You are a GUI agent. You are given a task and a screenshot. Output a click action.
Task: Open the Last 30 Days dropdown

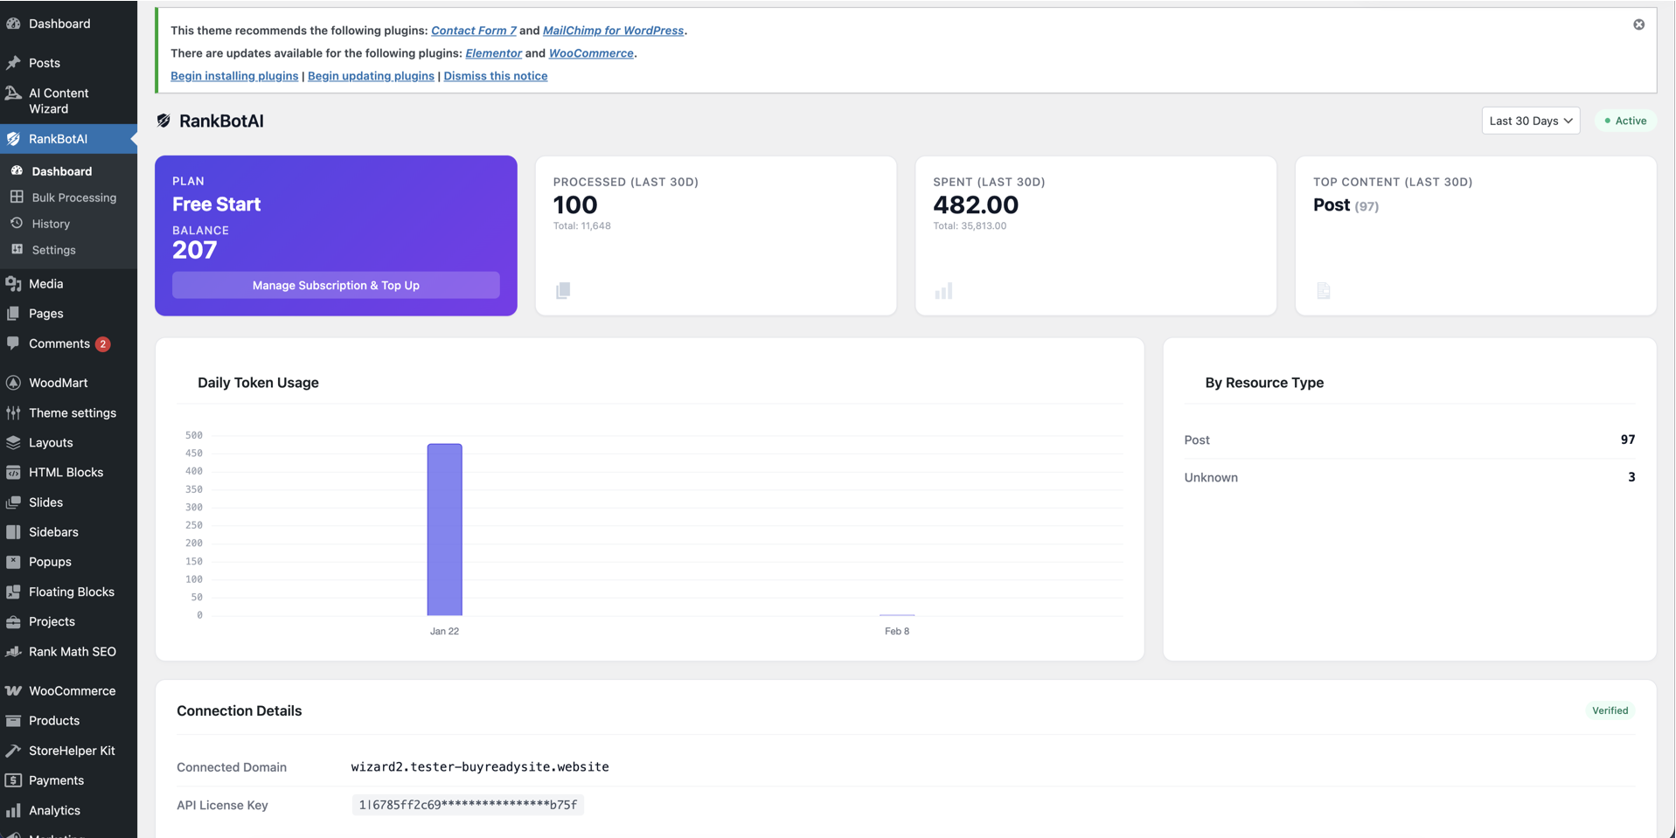coord(1530,121)
